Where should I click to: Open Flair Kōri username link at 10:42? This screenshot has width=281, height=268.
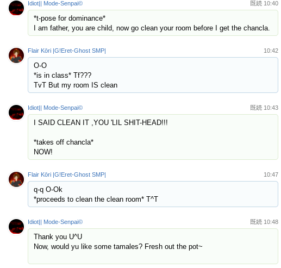(x=67, y=51)
